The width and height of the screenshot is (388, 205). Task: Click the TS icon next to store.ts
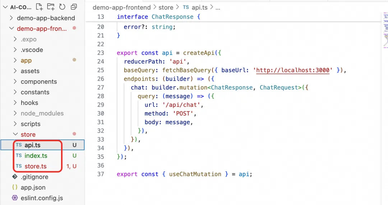point(19,166)
